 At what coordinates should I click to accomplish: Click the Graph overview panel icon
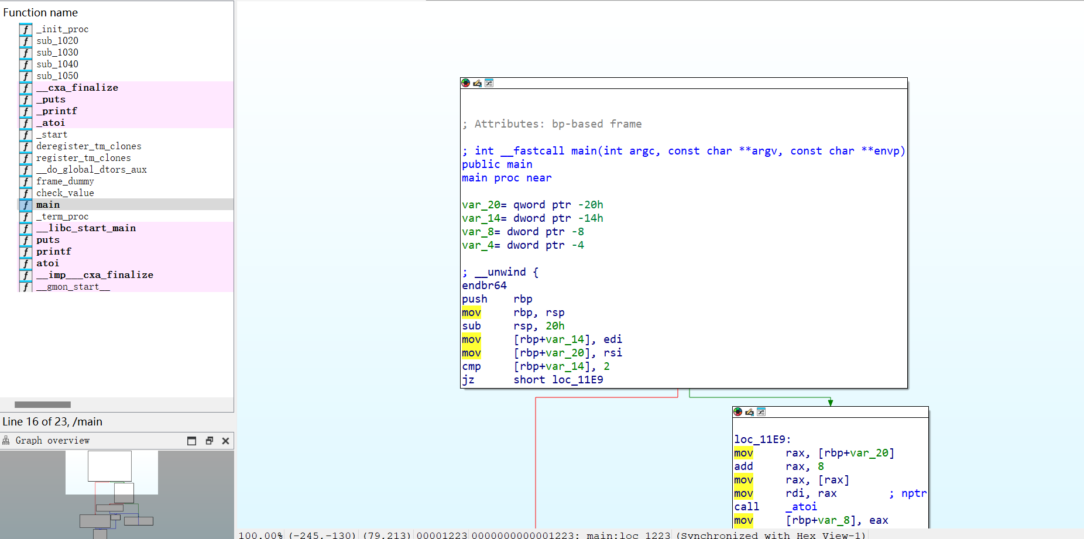point(6,441)
